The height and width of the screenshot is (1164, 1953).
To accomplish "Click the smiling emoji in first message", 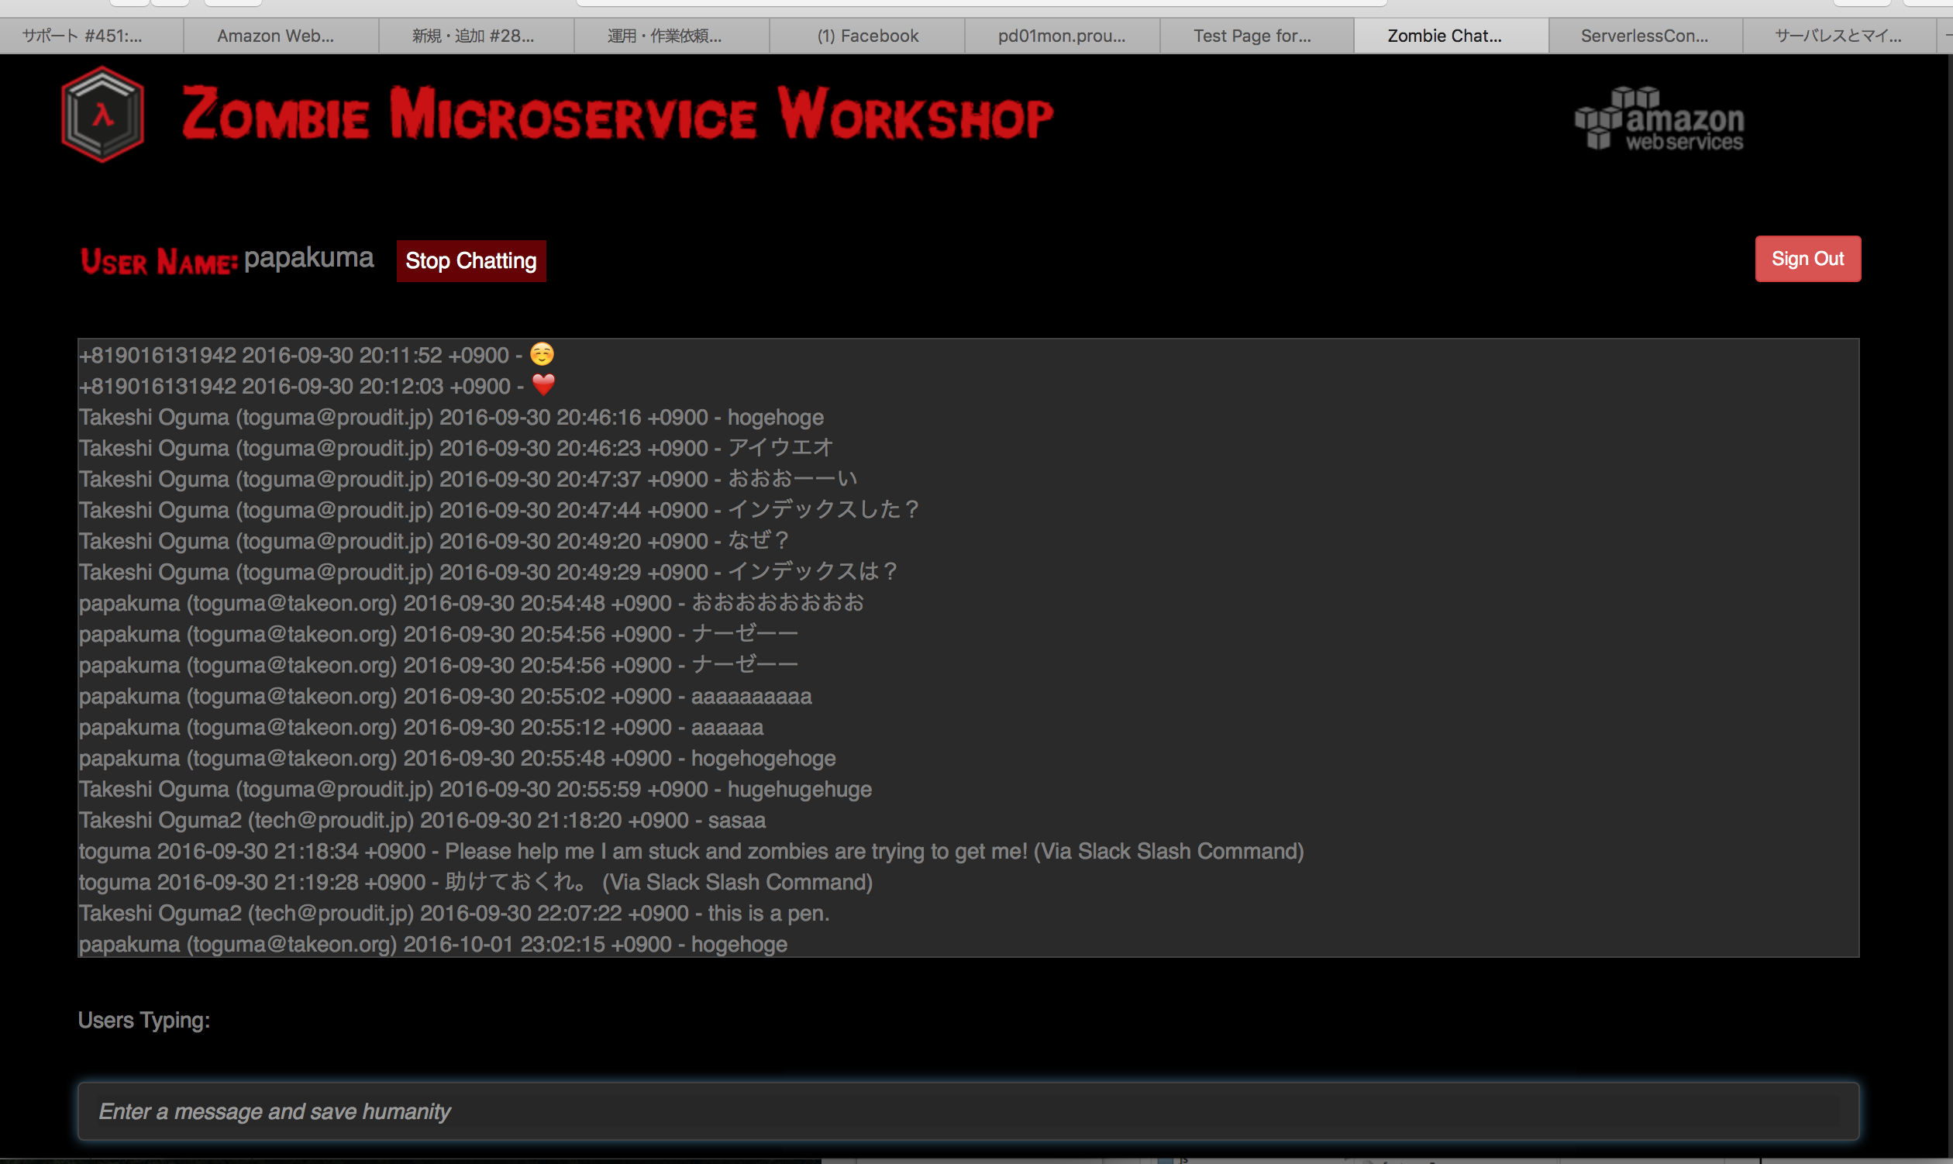I will coord(541,354).
